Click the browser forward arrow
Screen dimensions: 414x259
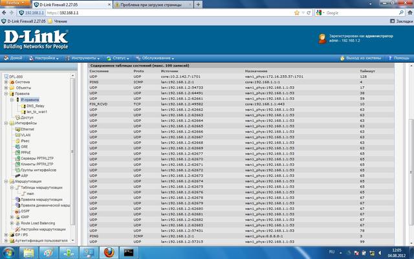pos(12,13)
